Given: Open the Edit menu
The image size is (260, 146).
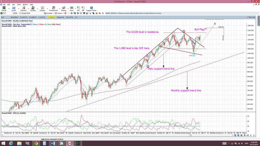Looking at the screenshot, I should click(9, 5).
